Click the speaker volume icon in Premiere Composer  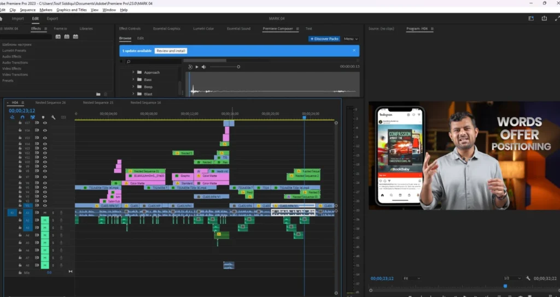click(203, 67)
